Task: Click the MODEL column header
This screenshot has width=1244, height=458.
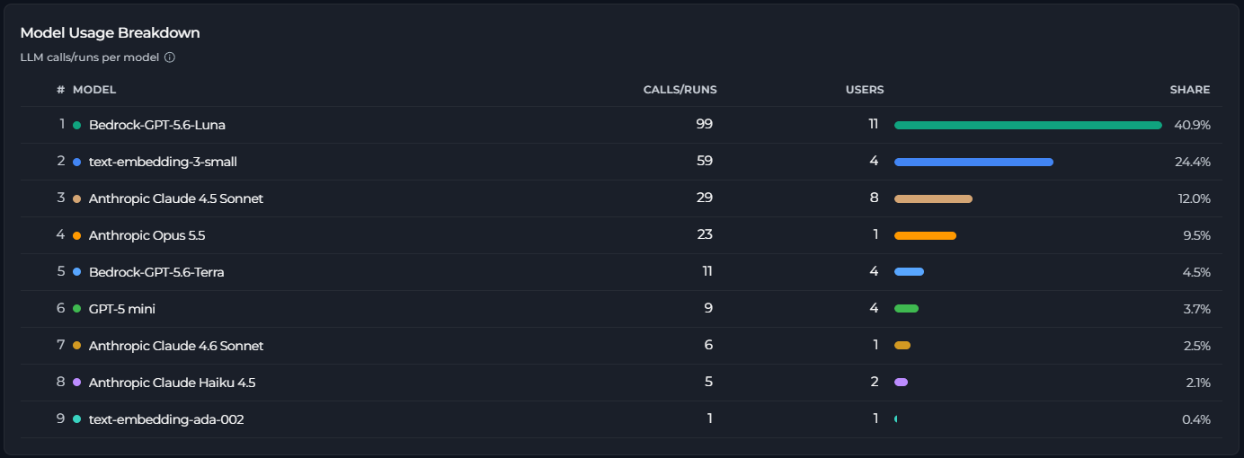Action: tap(94, 90)
